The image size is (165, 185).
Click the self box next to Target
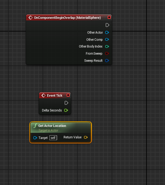tap(53, 138)
